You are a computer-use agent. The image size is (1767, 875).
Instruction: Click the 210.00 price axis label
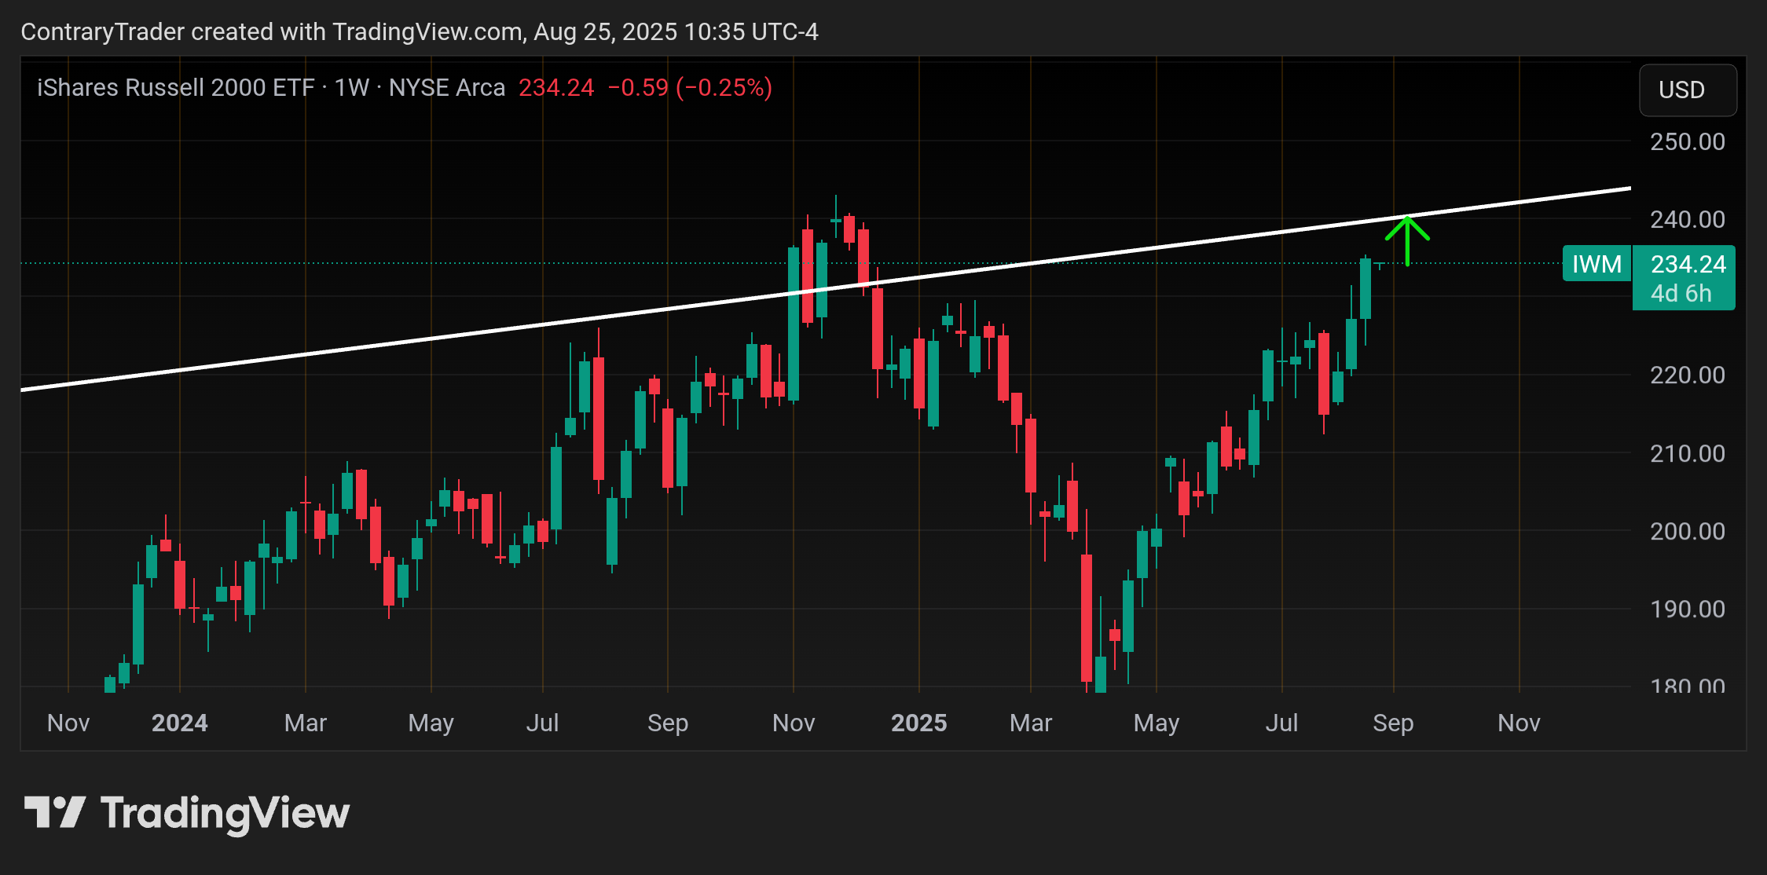tap(1687, 454)
